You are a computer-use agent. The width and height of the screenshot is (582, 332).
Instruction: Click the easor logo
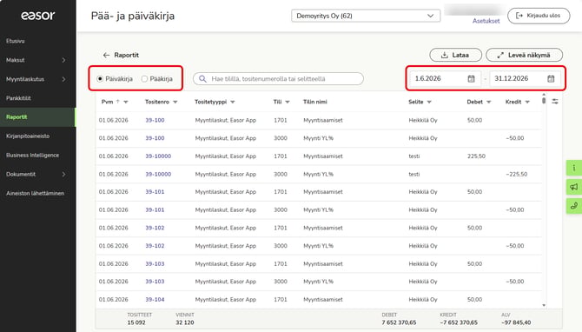(x=38, y=16)
